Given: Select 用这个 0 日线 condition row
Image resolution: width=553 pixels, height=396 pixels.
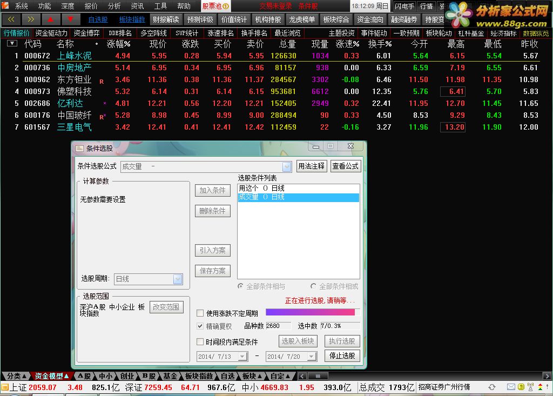Looking at the screenshot, I should pyautogui.click(x=298, y=188).
